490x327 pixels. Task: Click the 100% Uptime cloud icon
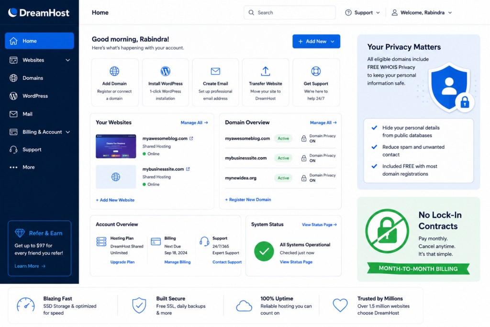(244, 306)
